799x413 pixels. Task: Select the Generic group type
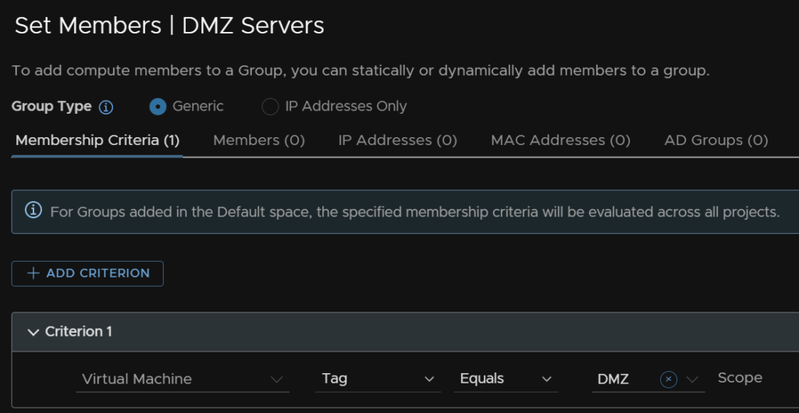[158, 107]
